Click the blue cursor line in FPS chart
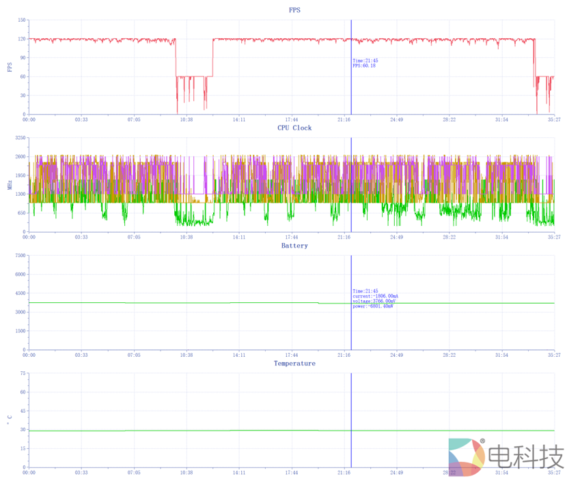Image resolution: width=567 pixels, height=481 pixels. (x=351, y=89)
